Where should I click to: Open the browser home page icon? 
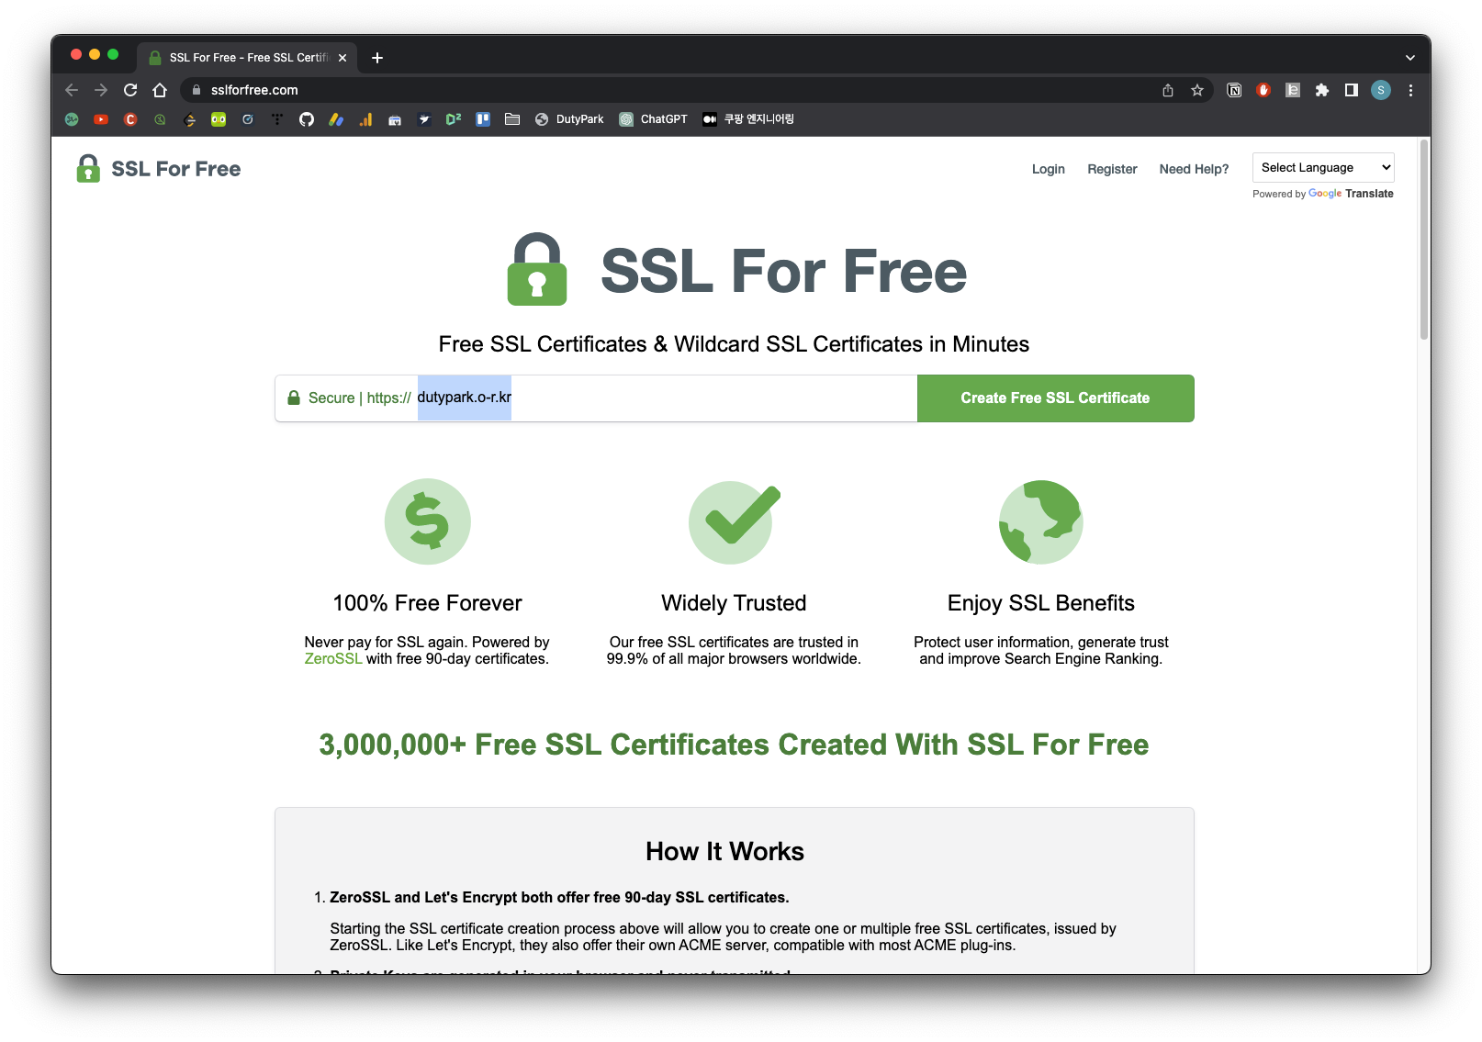click(x=160, y=90)
